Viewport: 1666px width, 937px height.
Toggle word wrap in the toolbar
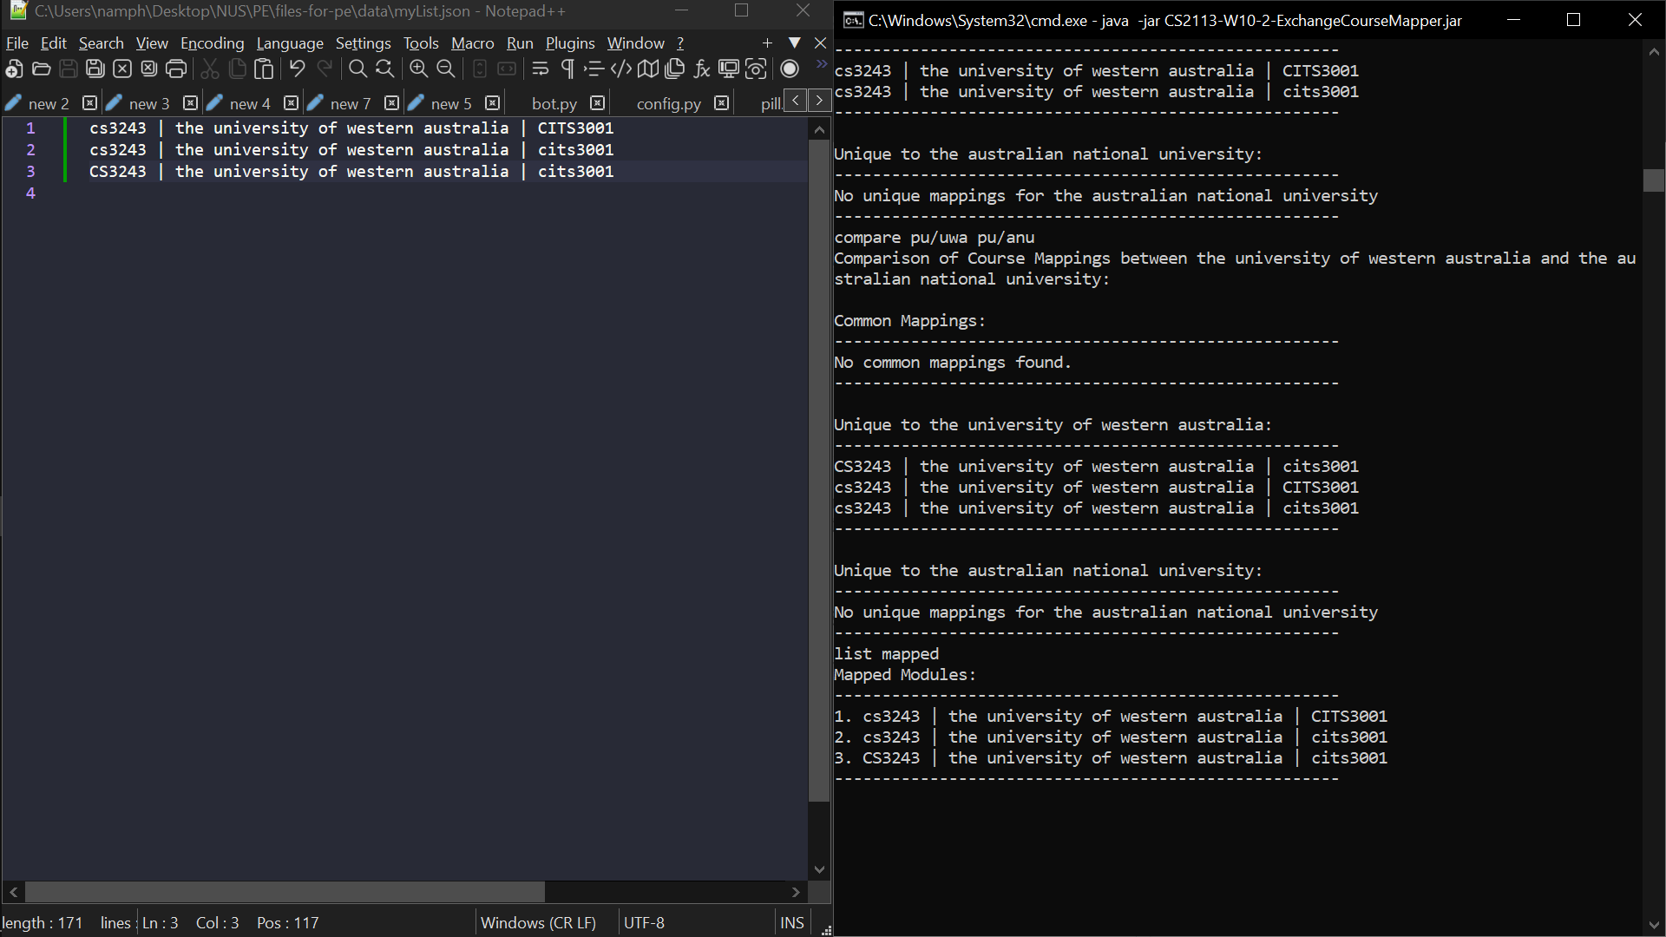click(540, 69)
